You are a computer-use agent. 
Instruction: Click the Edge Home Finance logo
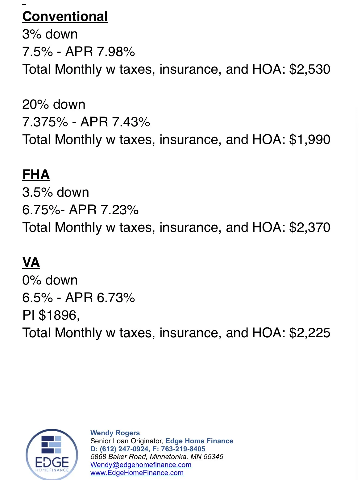pyautogui.click(x=52, y=454)
